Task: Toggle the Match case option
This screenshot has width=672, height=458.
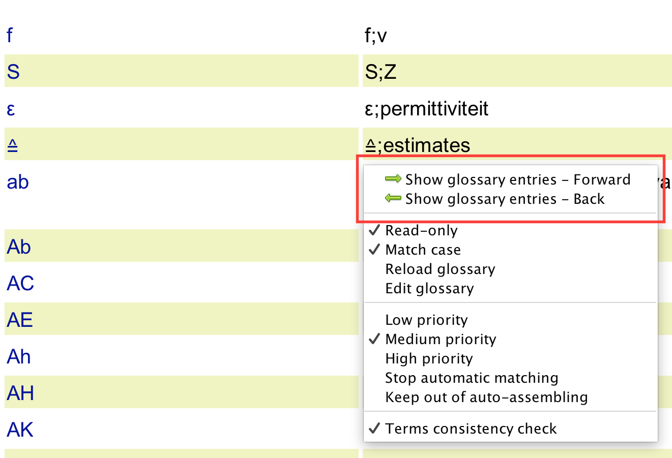Action: 423,250
